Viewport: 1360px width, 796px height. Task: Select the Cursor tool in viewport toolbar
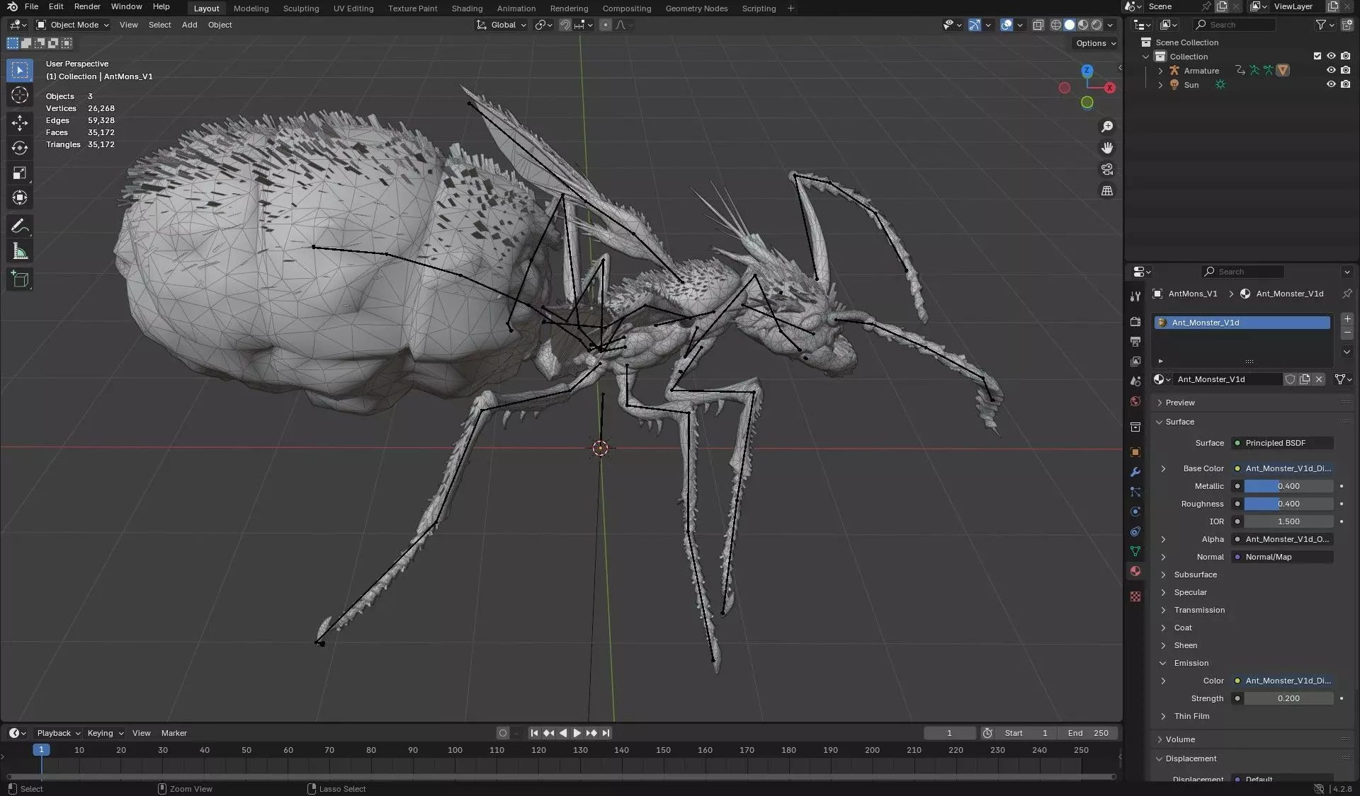tap(20, 96)
